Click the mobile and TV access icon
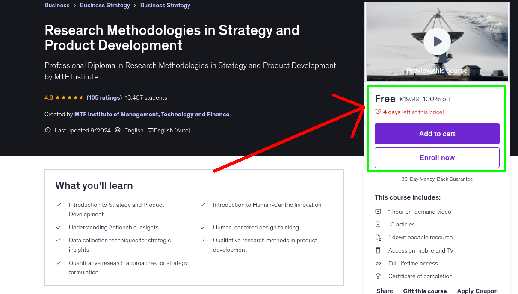This screenshot has height=294, width=518. point(378,250)
